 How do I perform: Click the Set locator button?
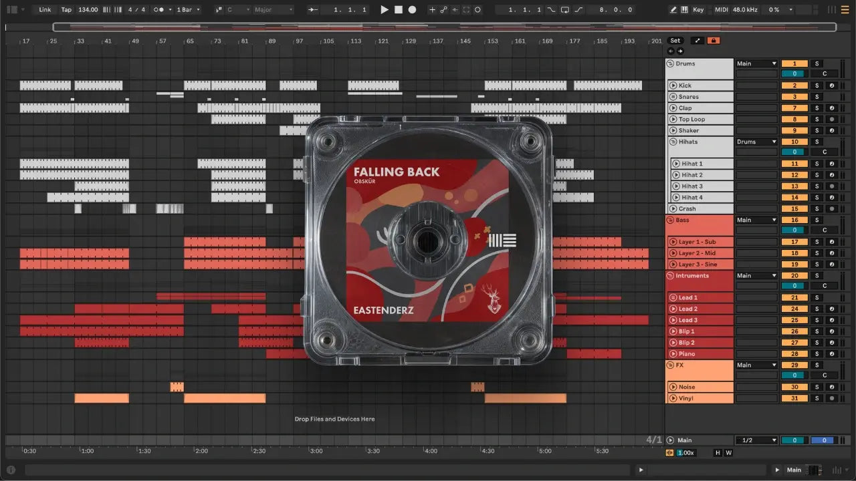675,41
